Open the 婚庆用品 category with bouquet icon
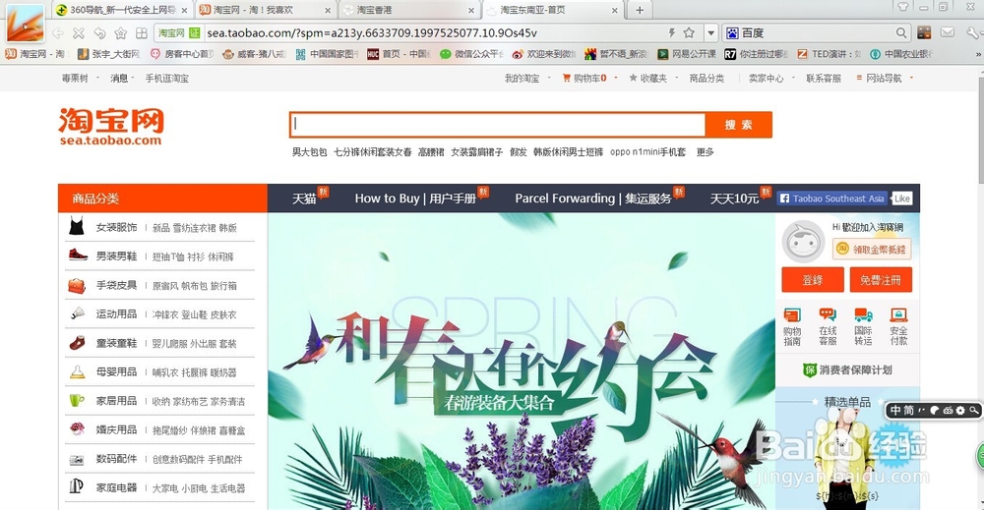The width and height of the screenshot is (984, 510). pyautogui.click(x=116, y=429)
